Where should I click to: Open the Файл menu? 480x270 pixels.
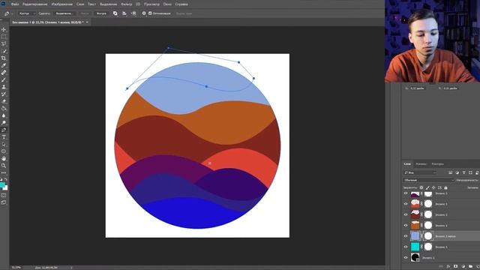tap(15, 4)
